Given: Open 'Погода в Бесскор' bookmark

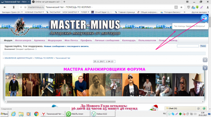Looking at the screenshot, I should pyautogui.click(x=171, y=12).
